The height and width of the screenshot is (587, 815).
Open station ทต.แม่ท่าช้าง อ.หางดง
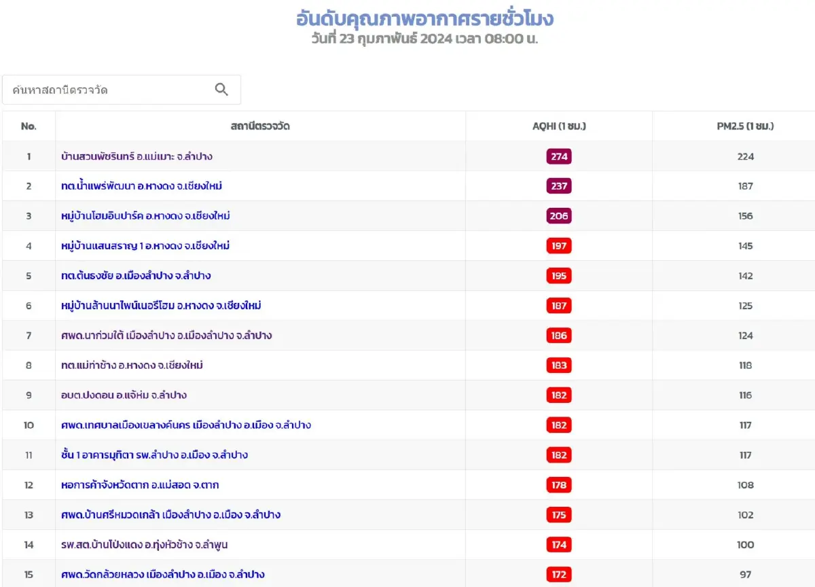click(x=132, y=366)
